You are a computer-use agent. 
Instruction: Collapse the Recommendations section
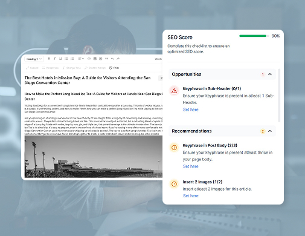point(270,131)
